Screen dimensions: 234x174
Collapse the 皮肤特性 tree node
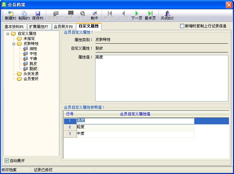(14, 44)
